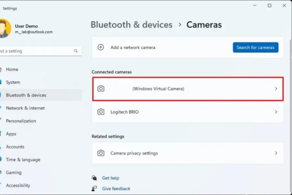The height and width of the screenshot is (195, 292).
Task: Click the camera icon beside Windows Virtual Camera
Action: [x=101, y=89]
